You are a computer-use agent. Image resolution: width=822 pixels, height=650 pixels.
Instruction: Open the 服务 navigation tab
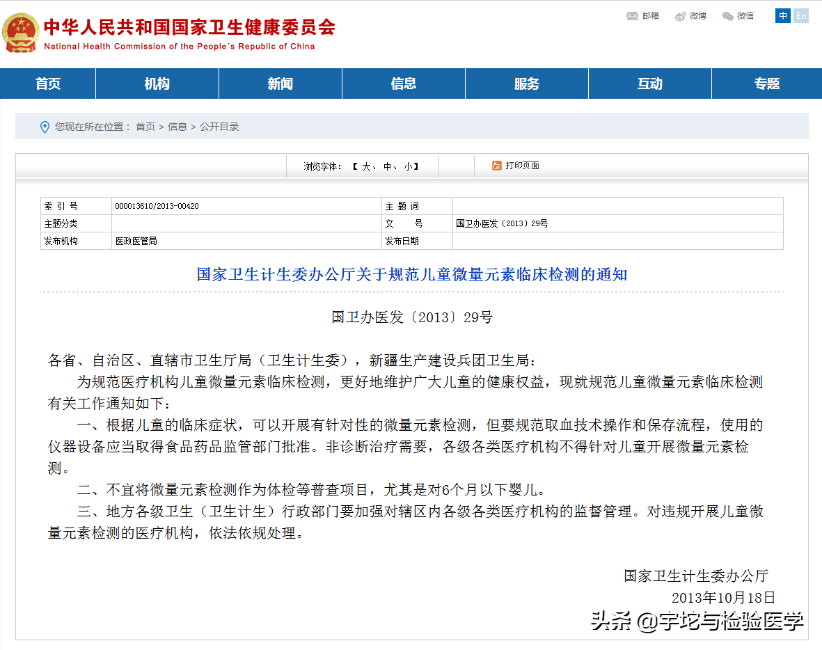(x=526, y=84)
